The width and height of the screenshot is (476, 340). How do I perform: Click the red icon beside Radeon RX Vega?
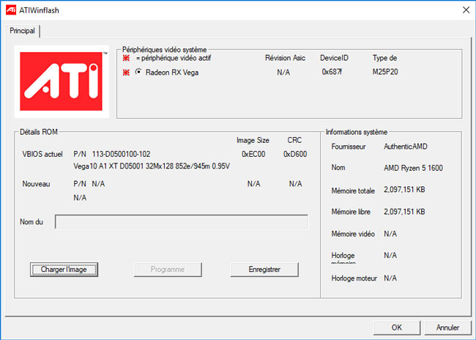127,72
